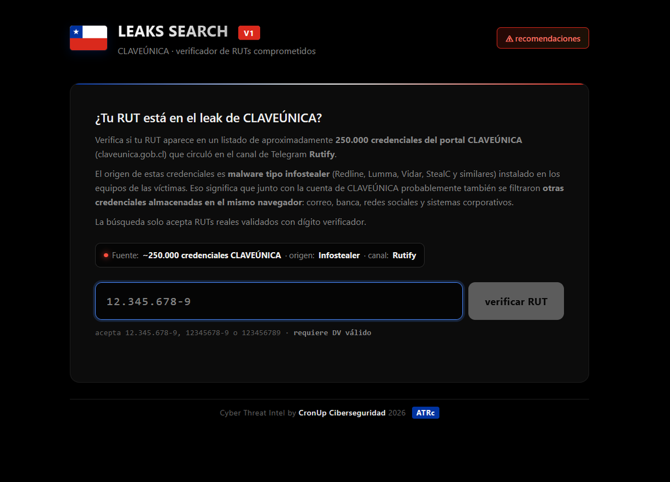The width and height of the screenshot is (670, 482).
Task: Click the LEAKS SEARCH title
Action: click(173, 31)
